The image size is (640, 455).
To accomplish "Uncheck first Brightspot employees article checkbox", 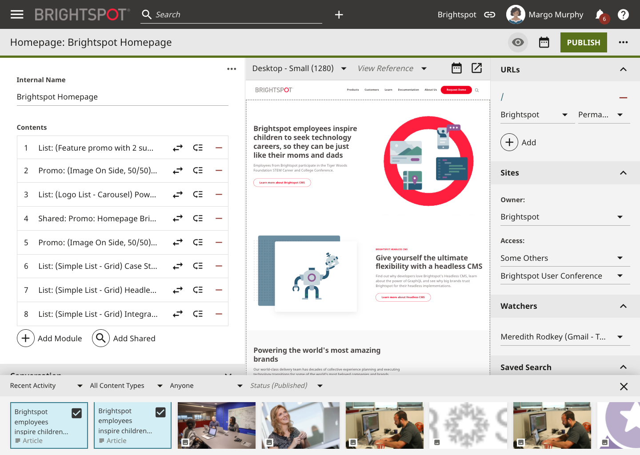I will click(x=76, y=413).
